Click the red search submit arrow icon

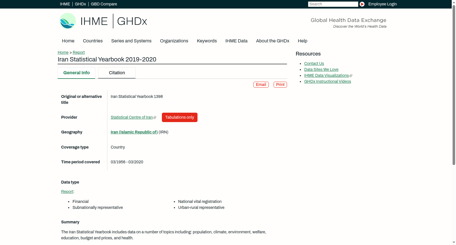362,4
